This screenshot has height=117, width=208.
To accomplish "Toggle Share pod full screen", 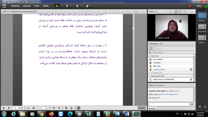I will pos(136,12).
